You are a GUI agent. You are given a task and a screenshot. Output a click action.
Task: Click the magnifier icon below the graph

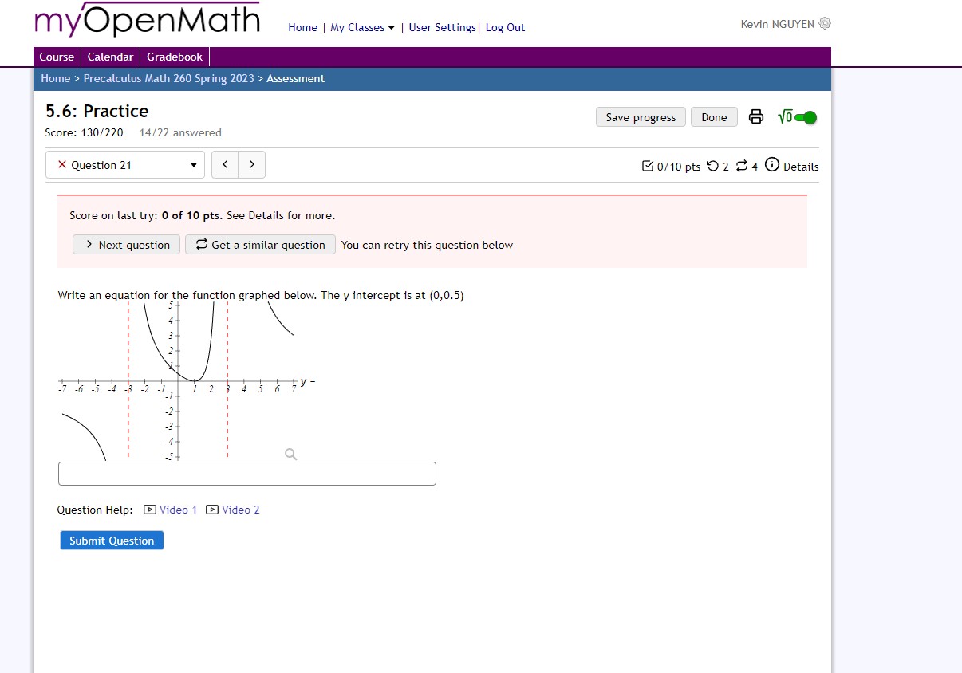click(x=291, y=454)
